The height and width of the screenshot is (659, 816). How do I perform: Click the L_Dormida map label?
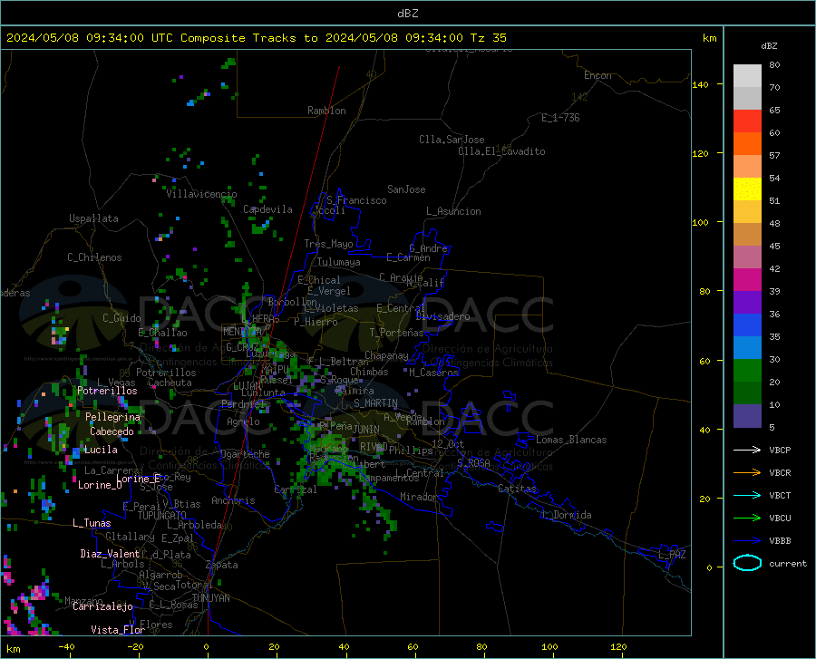pos(567,516)
